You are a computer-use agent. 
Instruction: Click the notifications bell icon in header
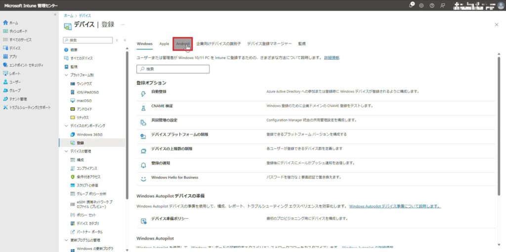coord(412,5)
